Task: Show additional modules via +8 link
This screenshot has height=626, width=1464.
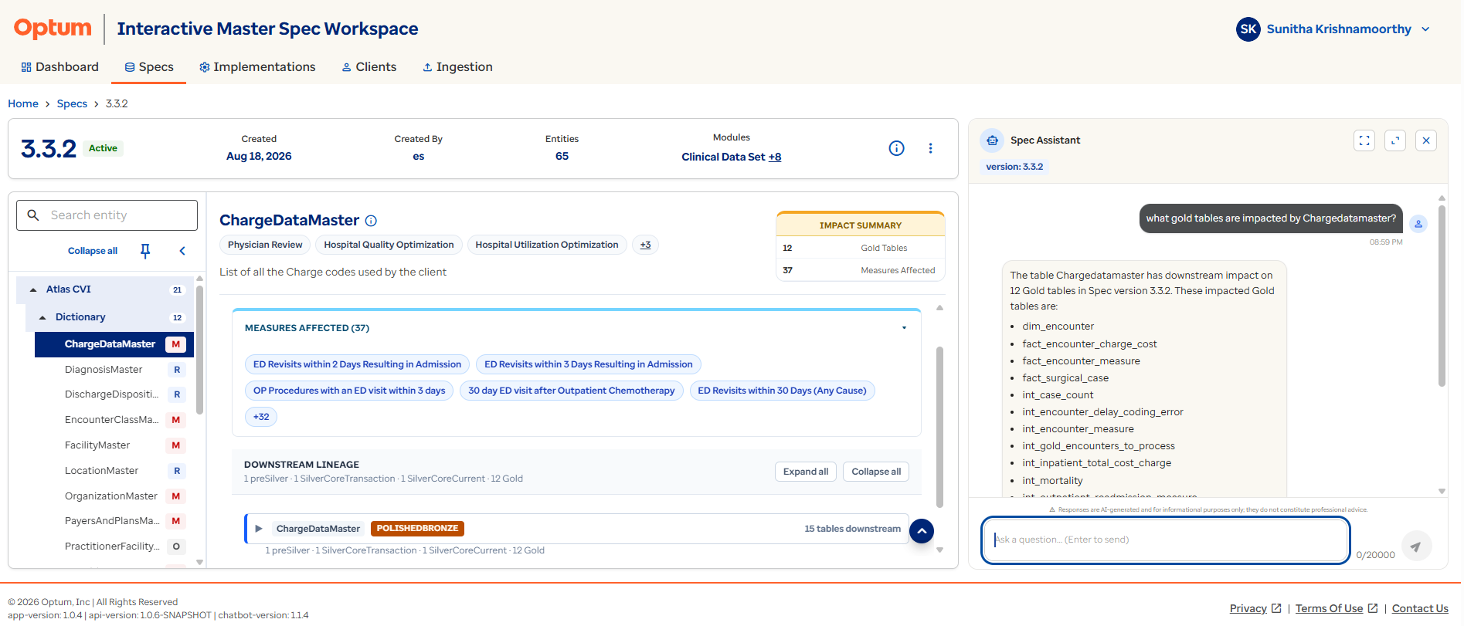Action: 775,157
